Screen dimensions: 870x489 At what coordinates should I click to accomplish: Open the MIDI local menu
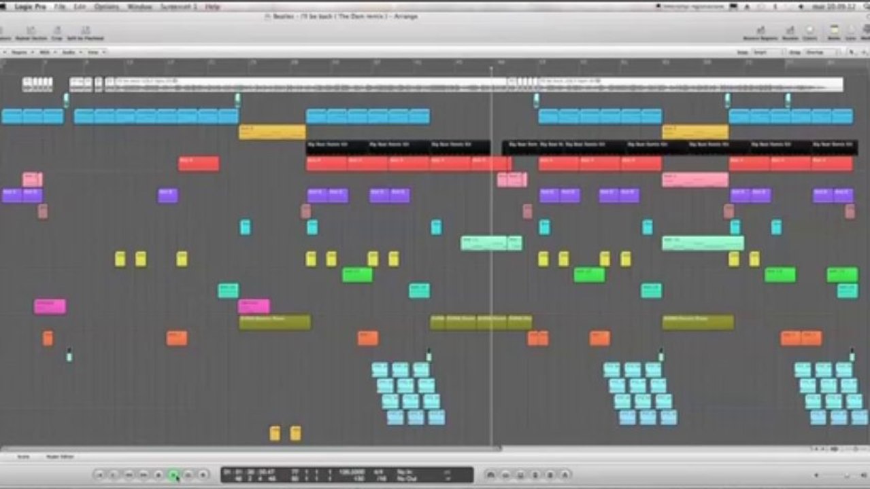coord(46,52)
